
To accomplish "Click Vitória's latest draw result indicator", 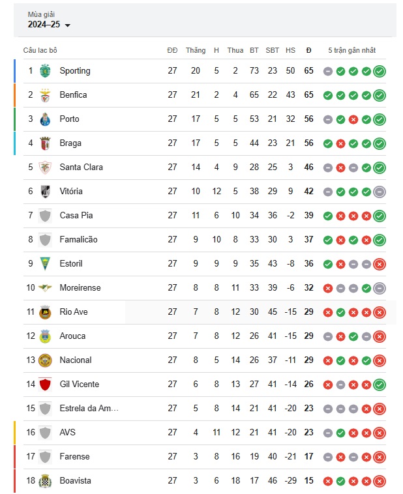I will point(380,192).
